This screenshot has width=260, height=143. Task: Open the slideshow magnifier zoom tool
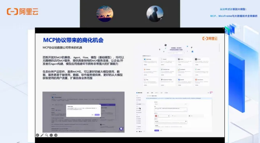(x=46, y=135)
